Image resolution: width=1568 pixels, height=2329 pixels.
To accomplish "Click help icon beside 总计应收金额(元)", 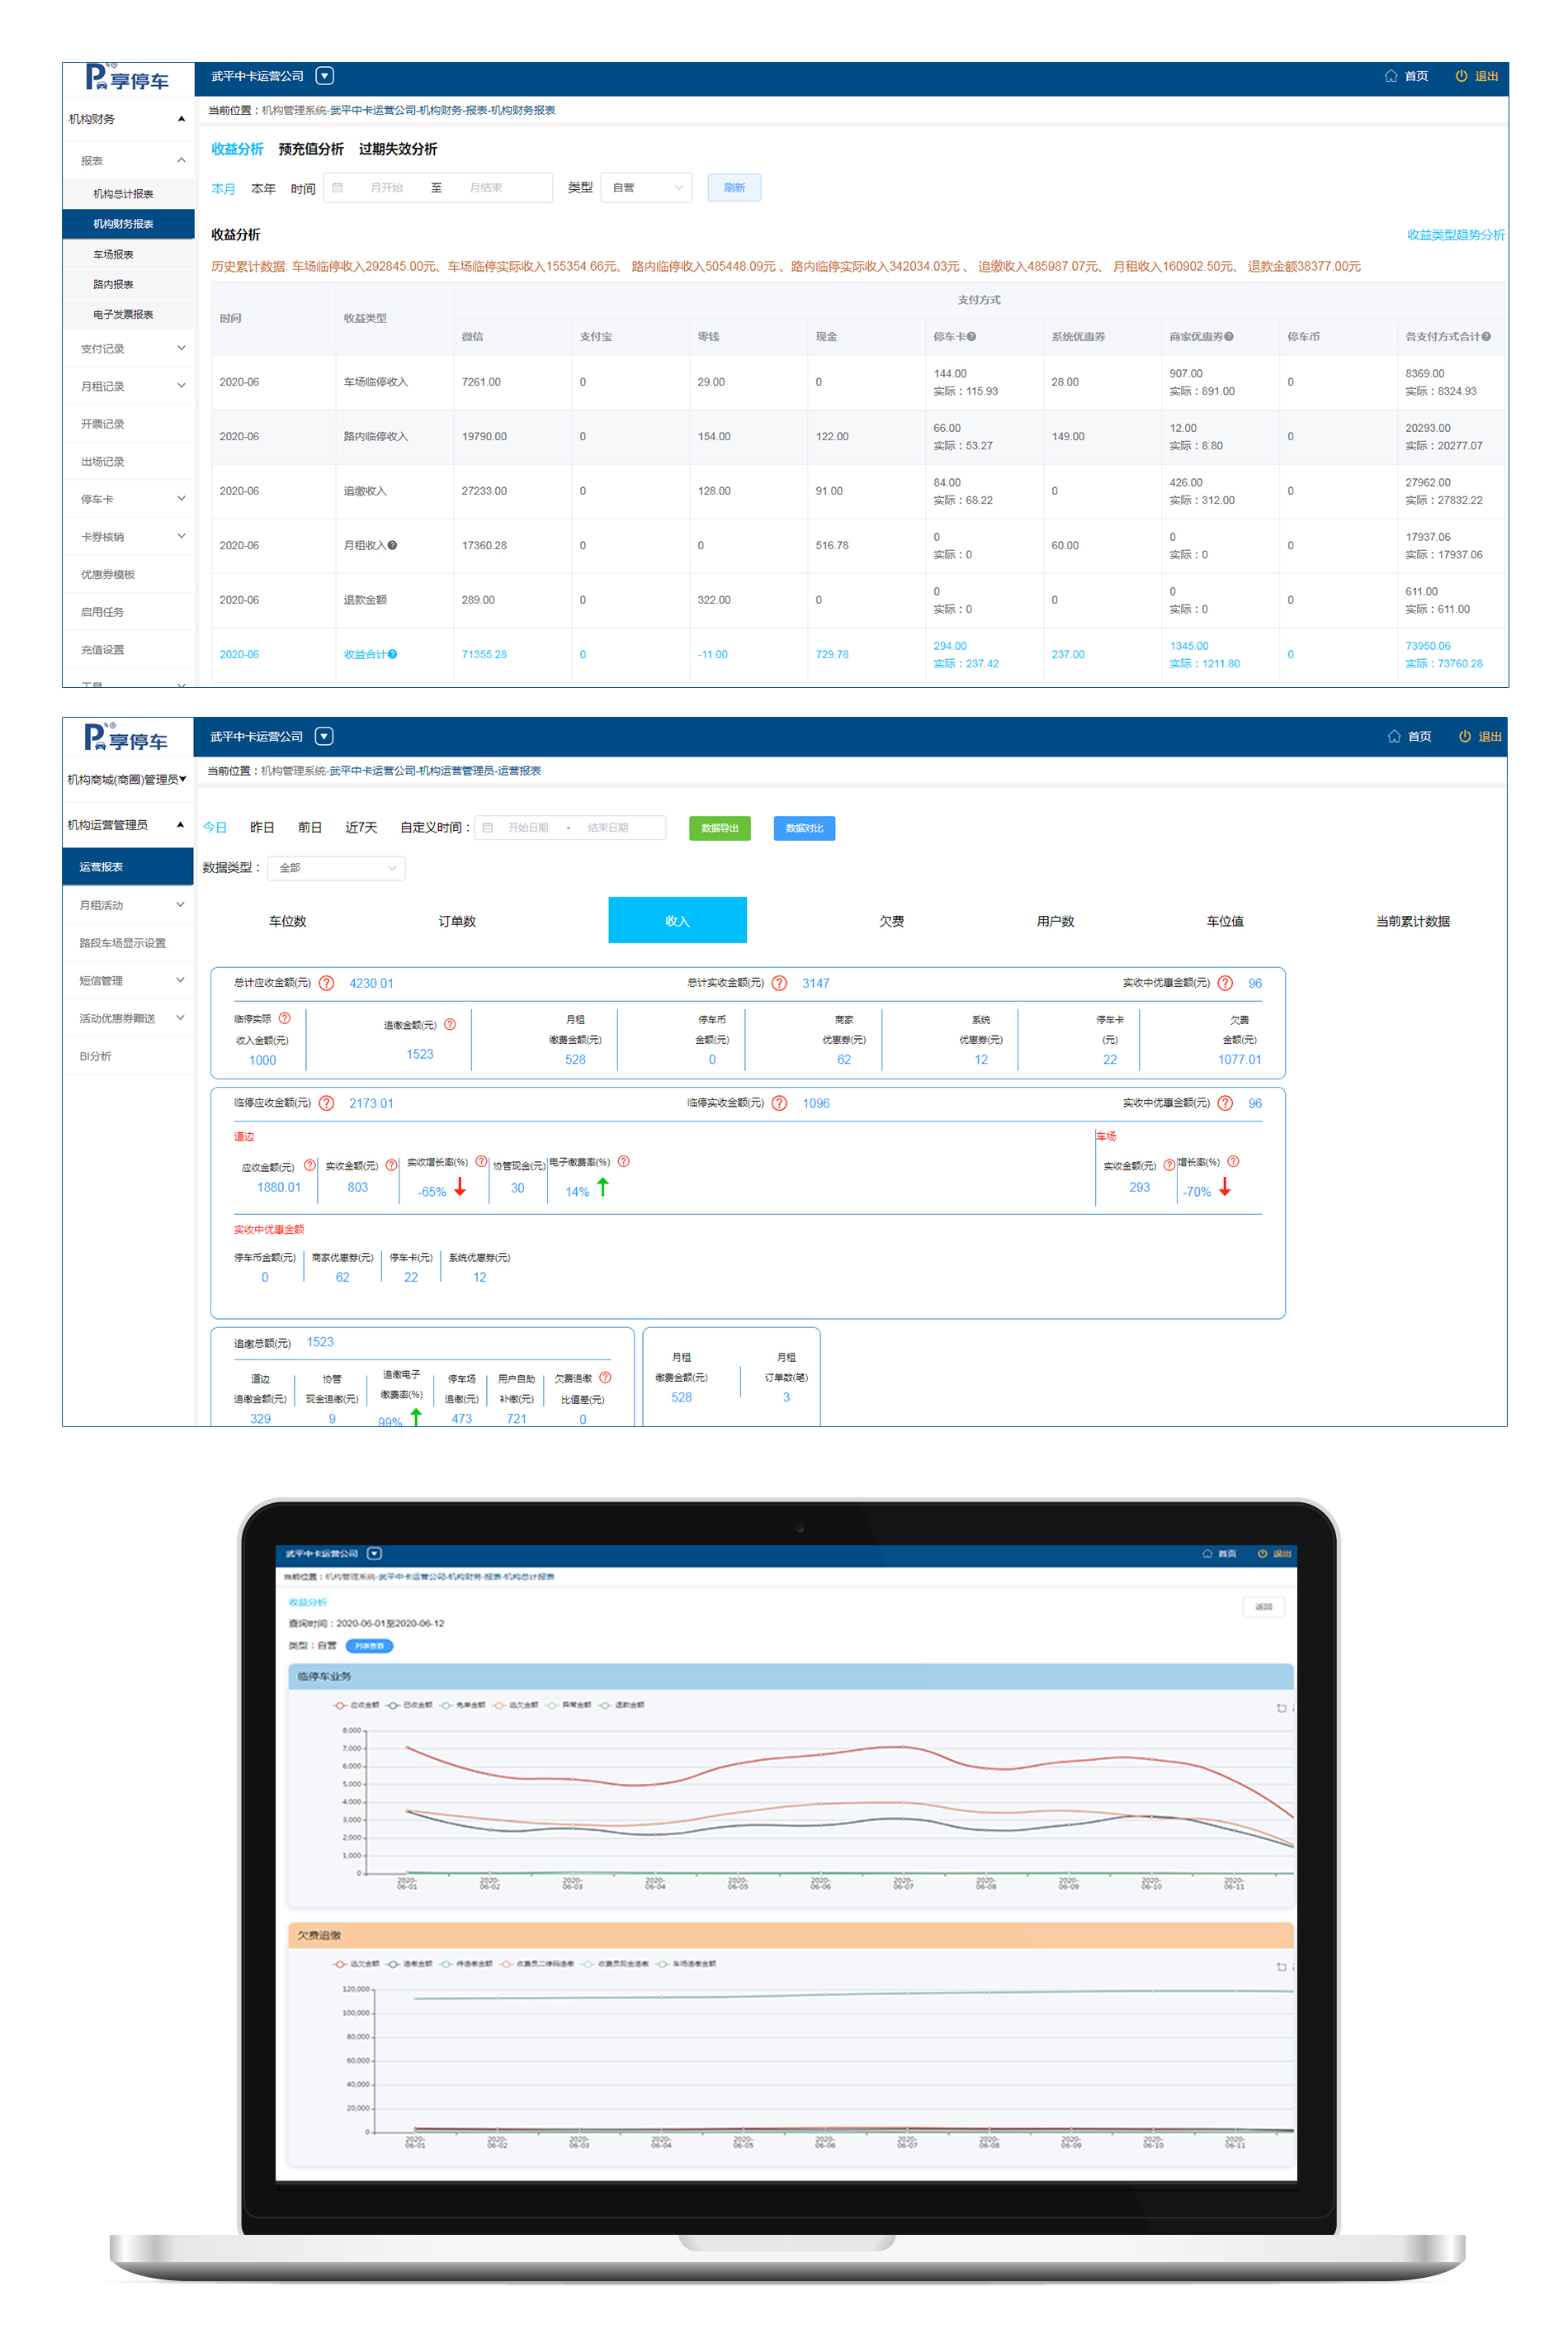I will [x=326, y=983].
